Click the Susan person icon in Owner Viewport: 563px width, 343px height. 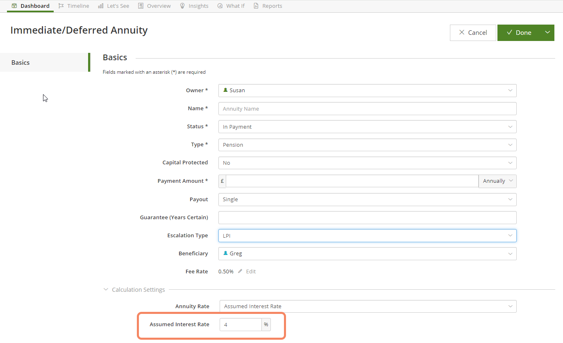point(225,90)
